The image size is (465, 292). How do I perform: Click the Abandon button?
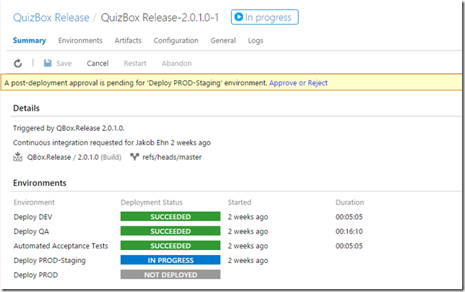(x=176, y=63)
